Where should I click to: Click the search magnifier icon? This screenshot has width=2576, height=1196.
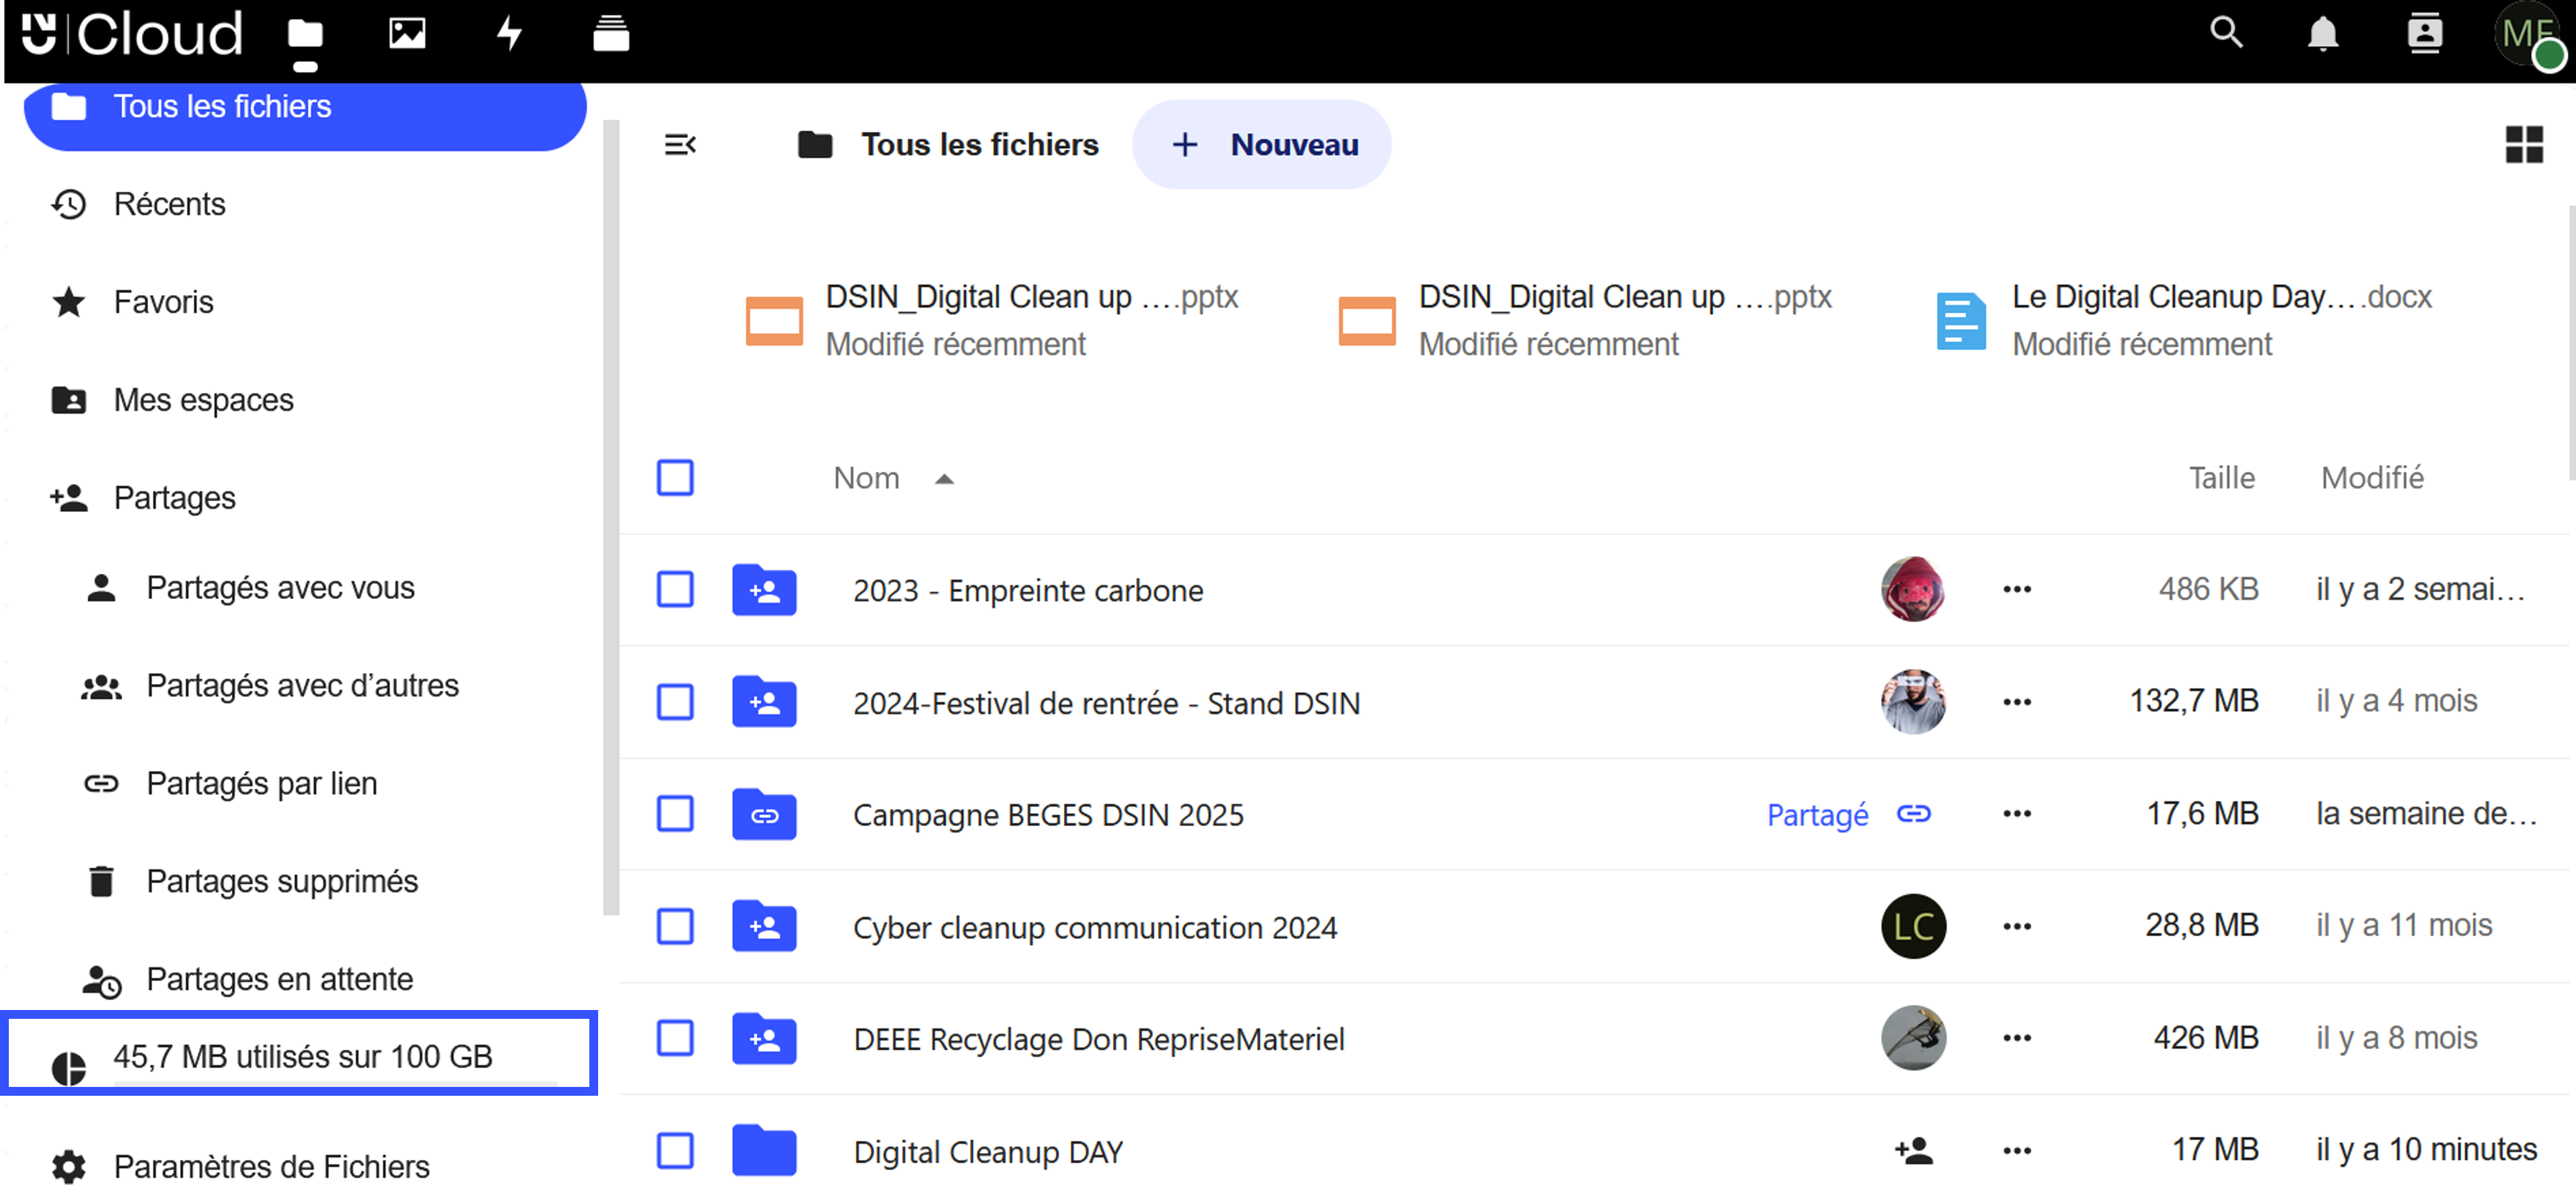click(x=2226, y=34)
